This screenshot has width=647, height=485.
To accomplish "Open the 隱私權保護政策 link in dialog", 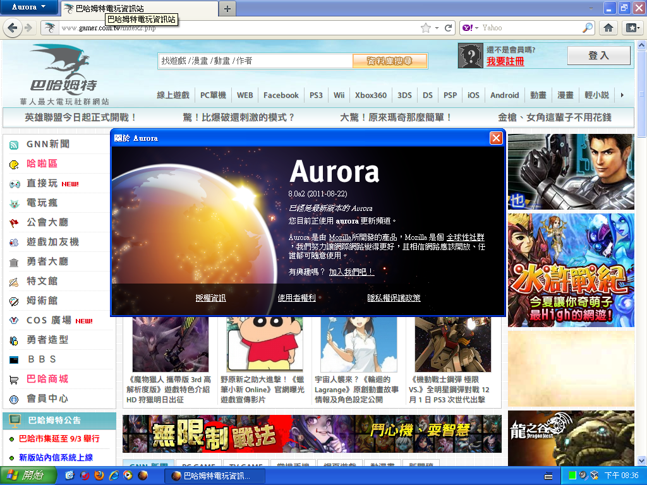I will coord(394,298).
